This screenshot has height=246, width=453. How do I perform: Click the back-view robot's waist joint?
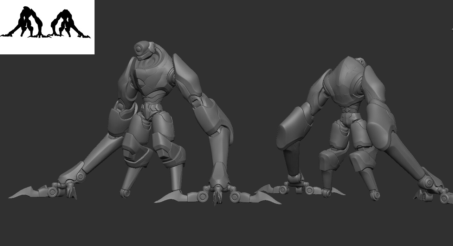[348, 112]
